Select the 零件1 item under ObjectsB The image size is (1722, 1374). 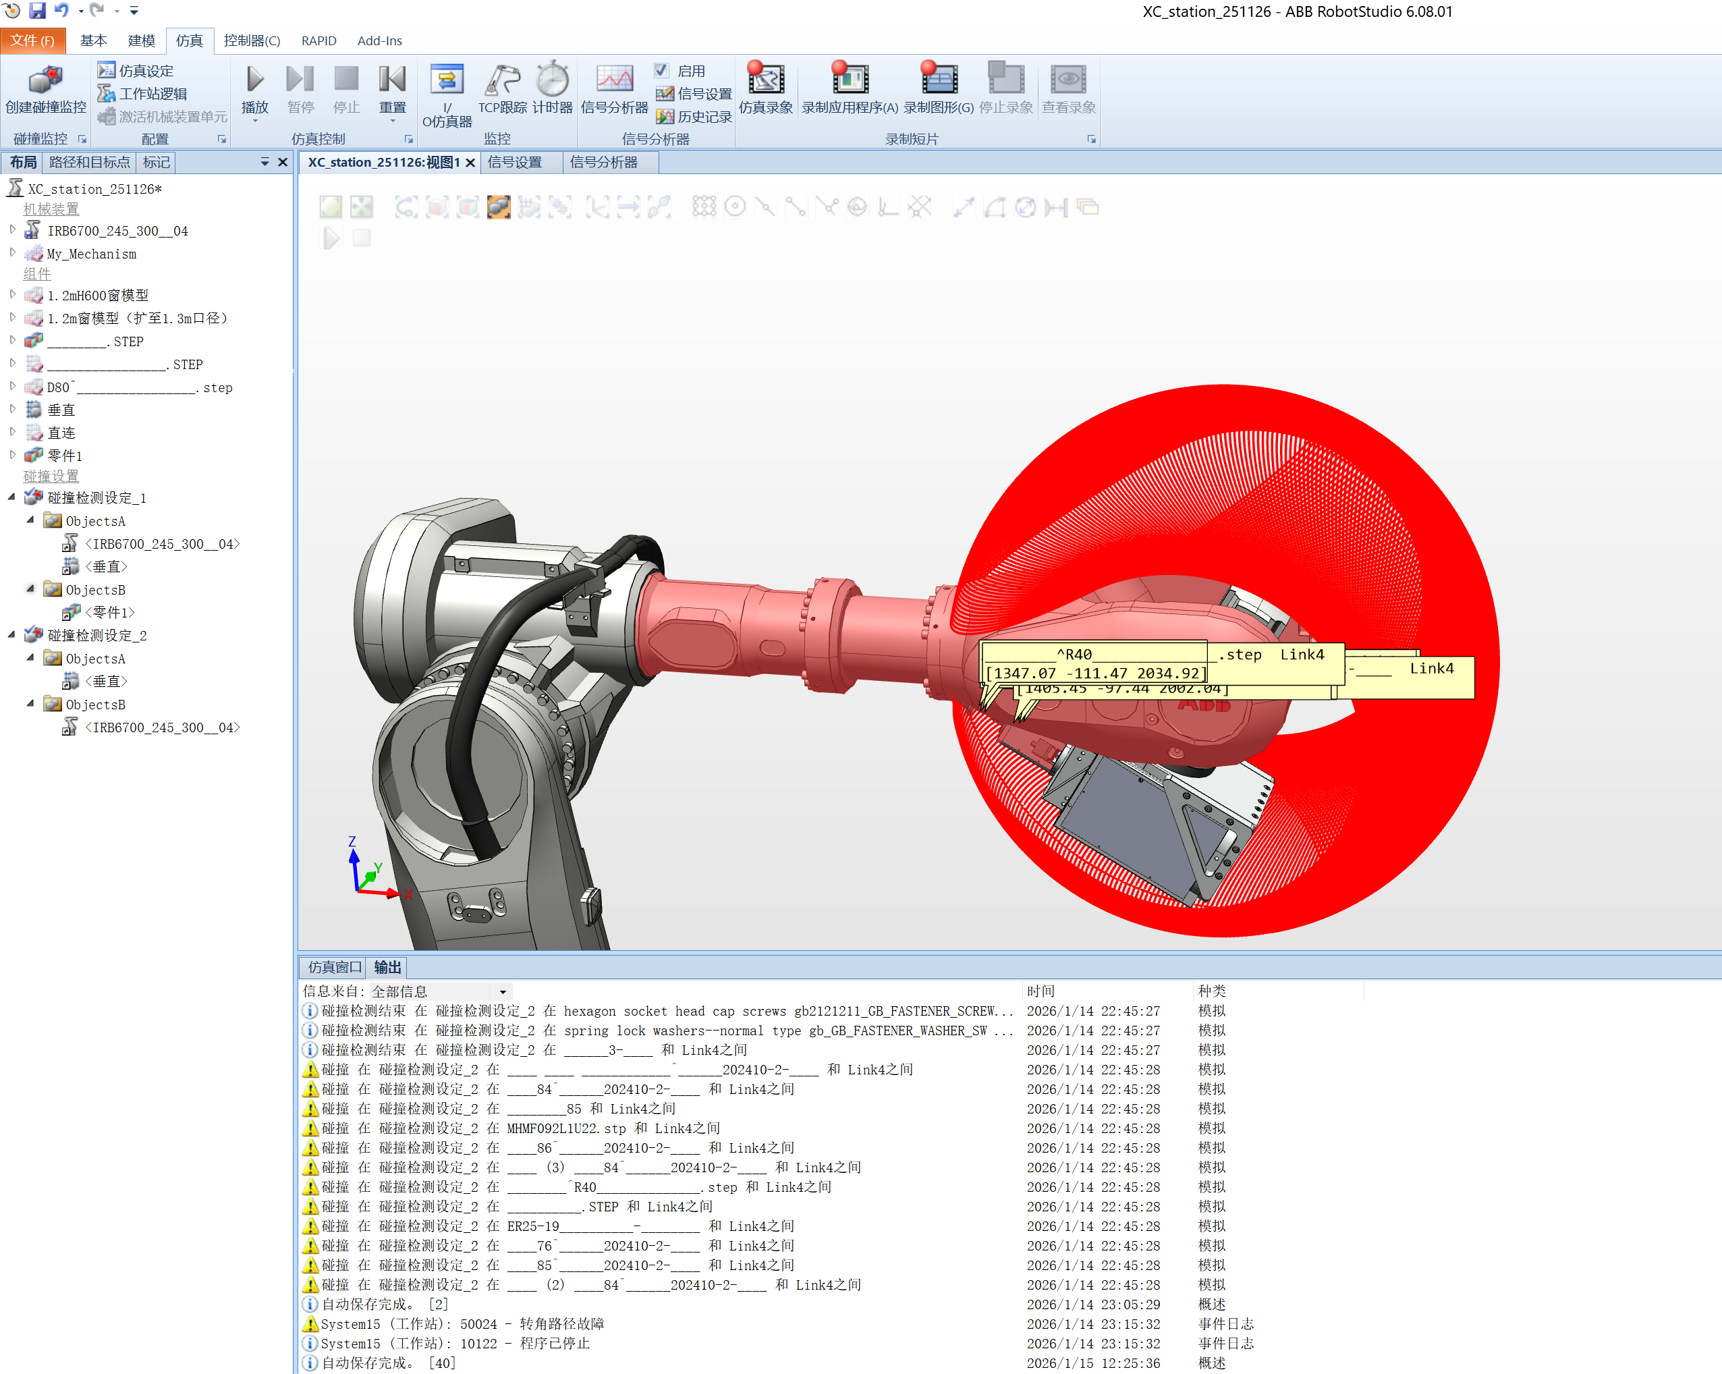110,613
